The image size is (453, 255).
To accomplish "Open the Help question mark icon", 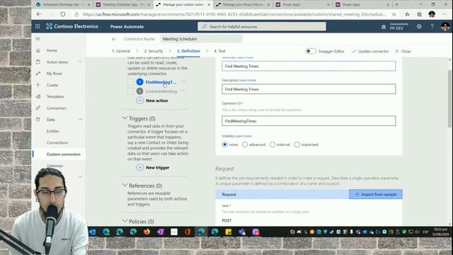I will pos(432,26).
